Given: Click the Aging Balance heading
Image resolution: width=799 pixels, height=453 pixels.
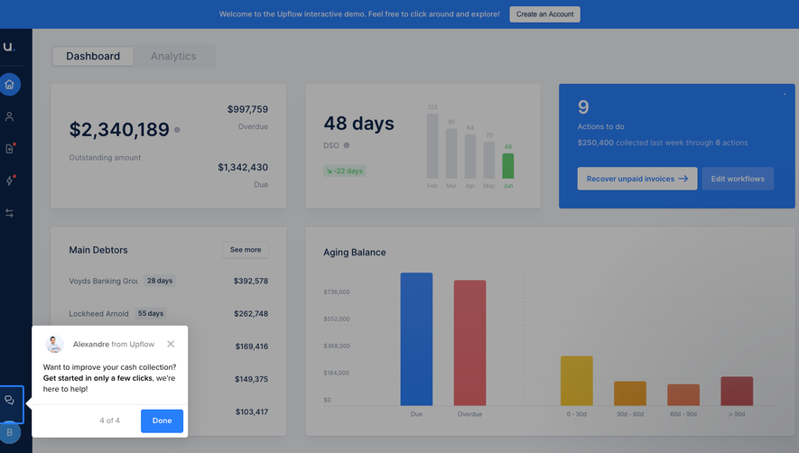Looking at the screenshot, I should [355, 253].
